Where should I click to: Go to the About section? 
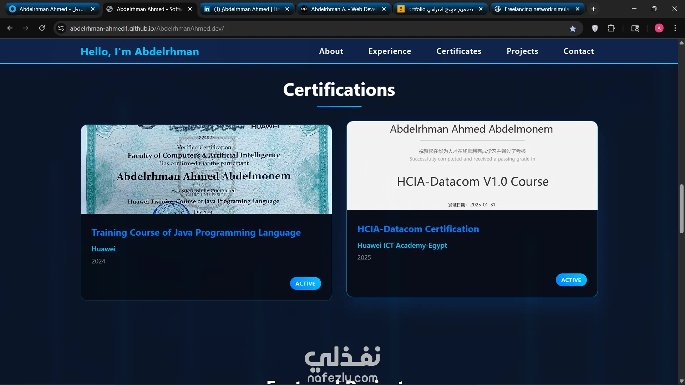coord(331,51)
